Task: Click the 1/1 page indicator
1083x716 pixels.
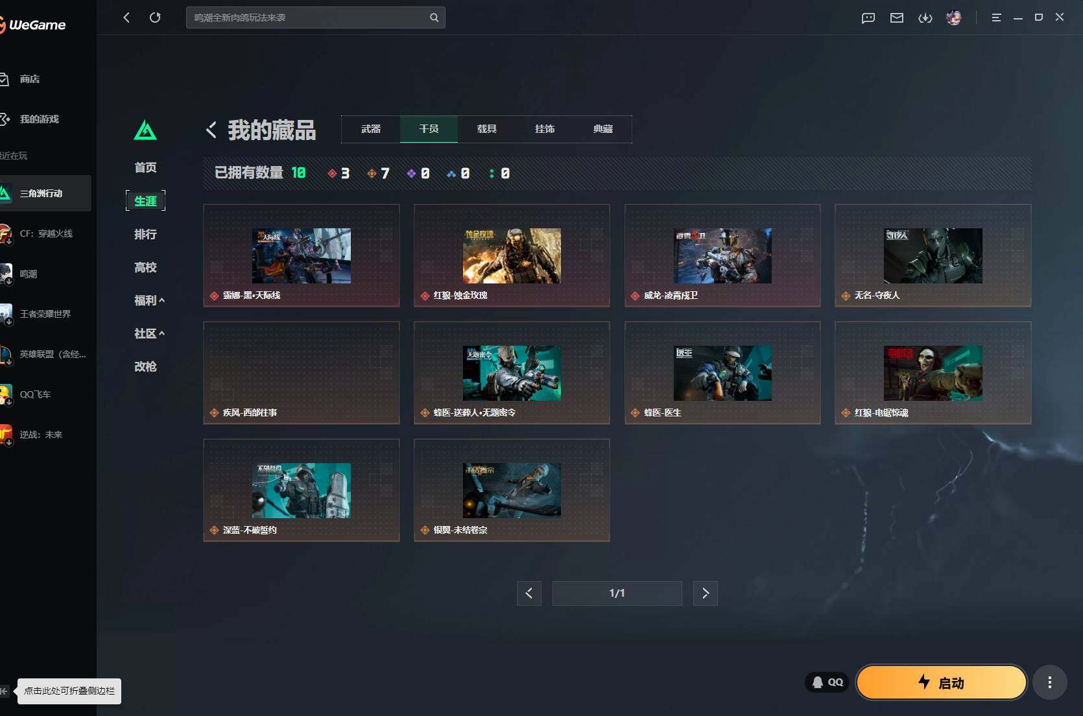Action: click(x=617, y=593)
